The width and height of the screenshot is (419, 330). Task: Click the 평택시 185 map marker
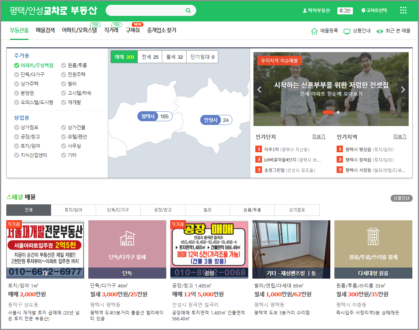click(x=155, y=116)
